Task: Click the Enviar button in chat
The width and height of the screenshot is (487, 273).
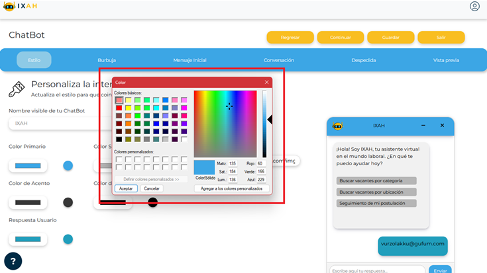Action: pos(440,270)
